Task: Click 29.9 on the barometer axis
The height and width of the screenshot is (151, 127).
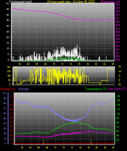Action: point(118,21)
